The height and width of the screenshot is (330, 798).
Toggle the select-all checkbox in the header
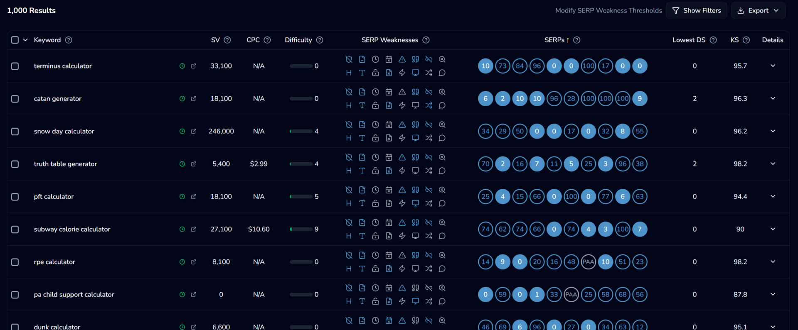coord(15,40)
